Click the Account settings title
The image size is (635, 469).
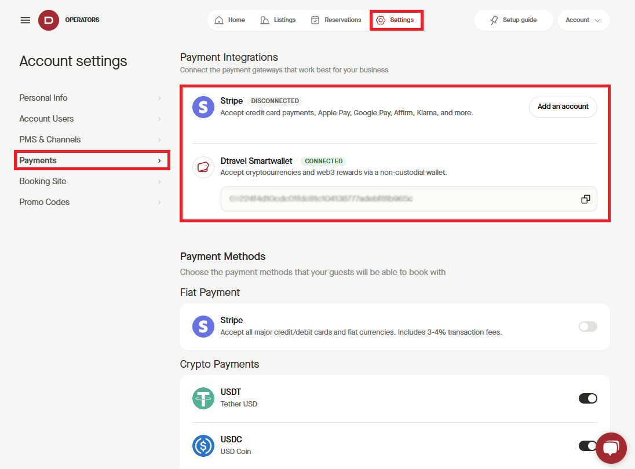pos(74,61)
